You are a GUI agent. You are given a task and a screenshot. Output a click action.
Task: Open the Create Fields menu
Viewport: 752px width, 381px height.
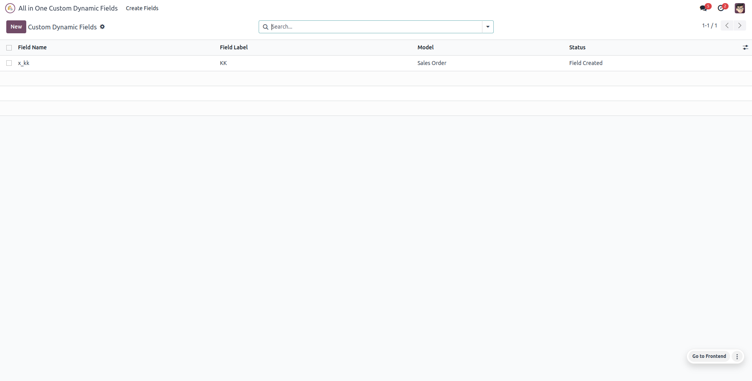click(142, 8)
